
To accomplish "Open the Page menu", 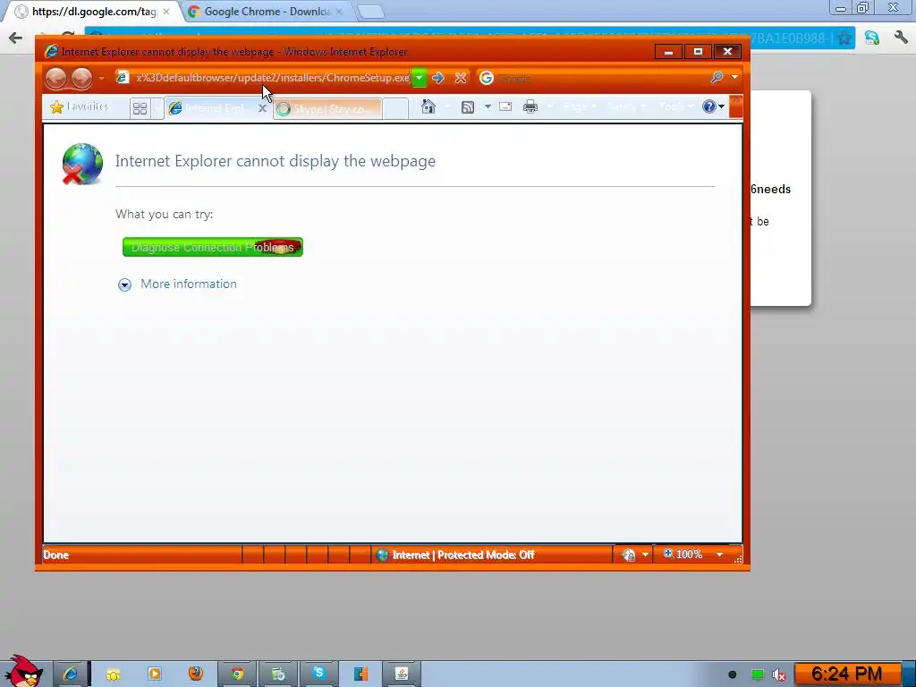I will 580,107.
